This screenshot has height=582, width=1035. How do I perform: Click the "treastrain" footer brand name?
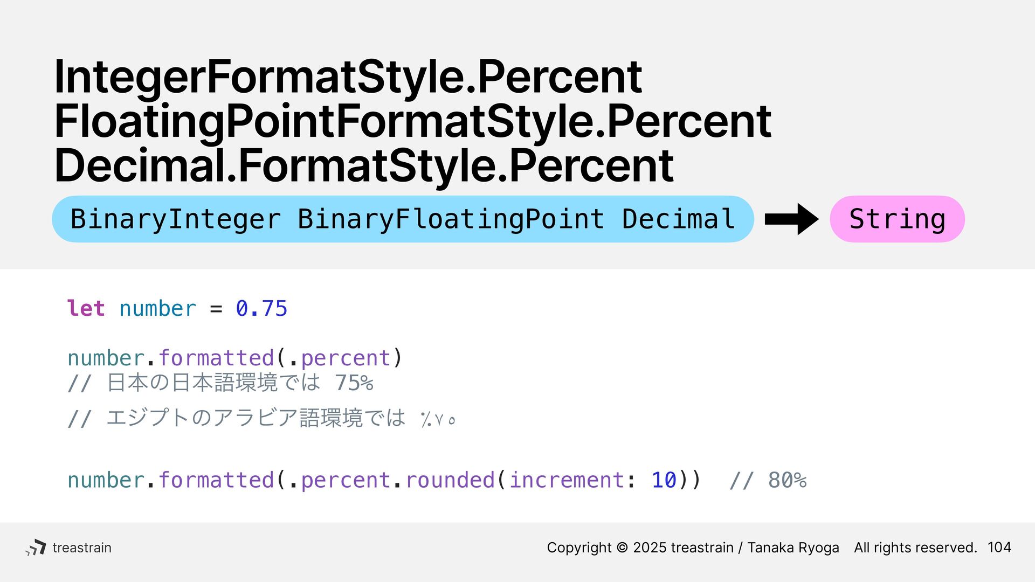point(82,548)
